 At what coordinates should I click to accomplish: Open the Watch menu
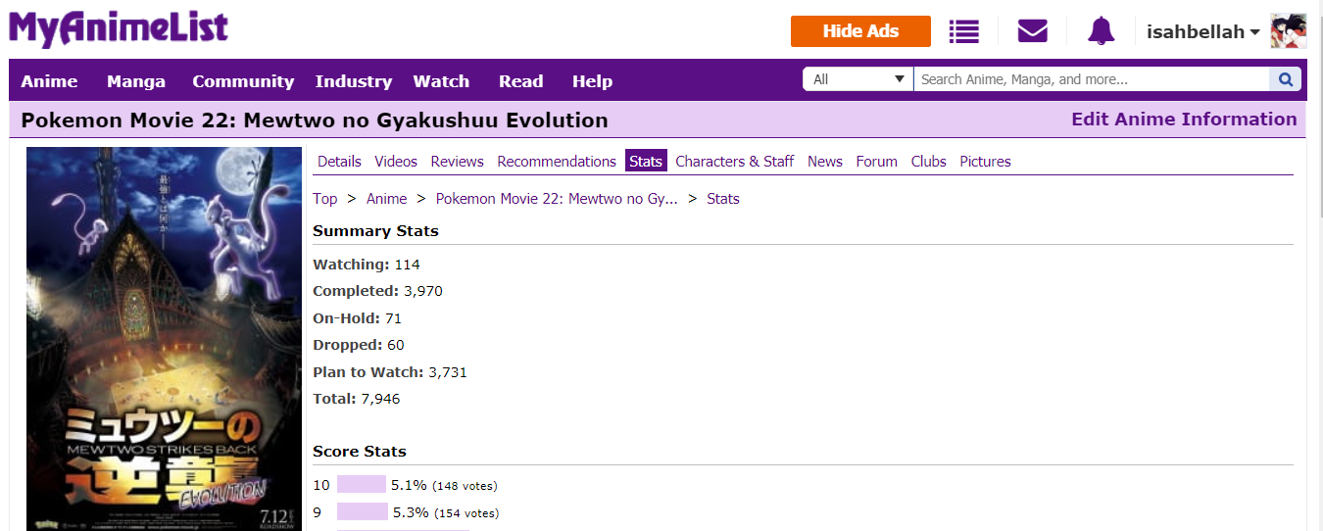coord(441,81)
